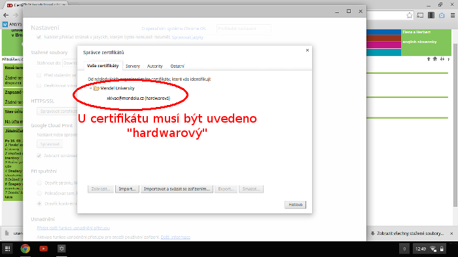Click the Hotovo button
Screen dimensions: 458x257
(296, 205)
